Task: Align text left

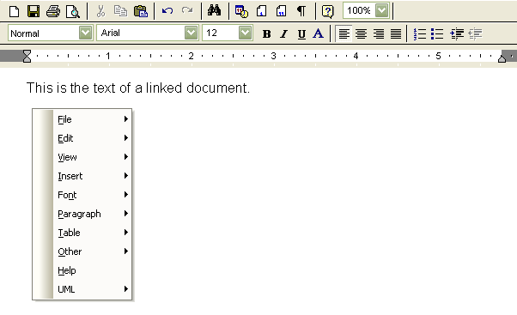Action: (x=344, y=33)
